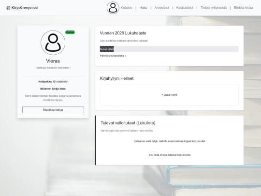Click the Vieras username heading
Screen dimensions: 261x196
tap(53, 61)
